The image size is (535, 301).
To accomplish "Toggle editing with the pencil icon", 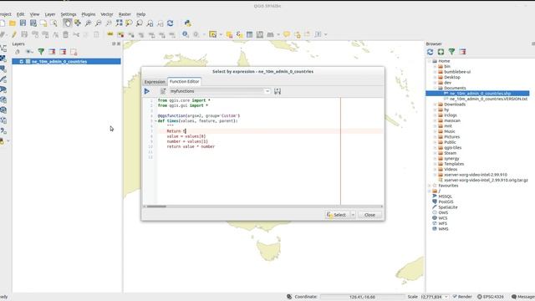I will (14, 34).
